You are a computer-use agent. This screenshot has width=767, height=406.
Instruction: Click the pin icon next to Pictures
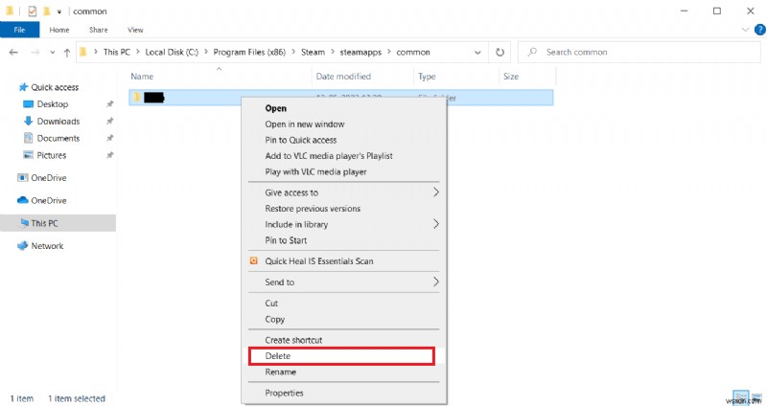[x=109, y=155]
